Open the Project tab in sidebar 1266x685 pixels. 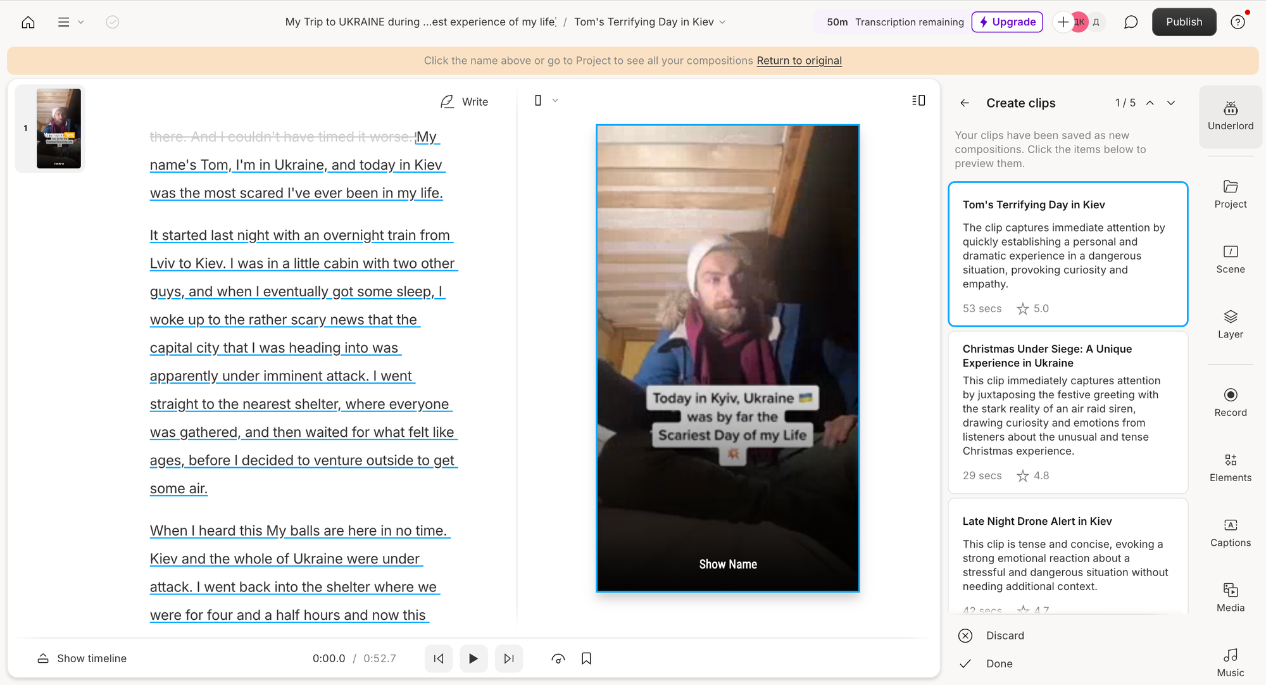[x=1230, y=194]
